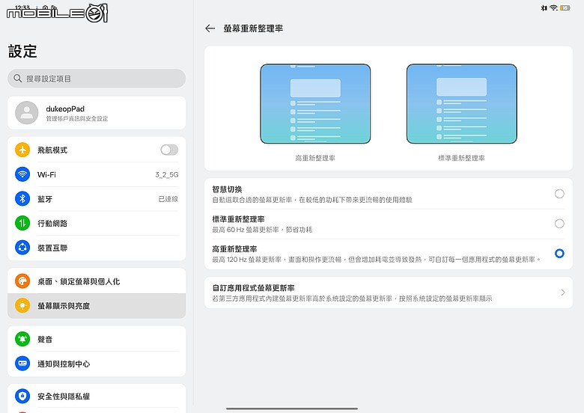Click the search magnifier icon
Viewport: 584px width, 413px height.
tap(17, 79)
